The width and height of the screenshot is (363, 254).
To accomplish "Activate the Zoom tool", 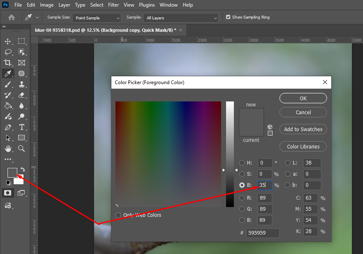I will [21, 148].
